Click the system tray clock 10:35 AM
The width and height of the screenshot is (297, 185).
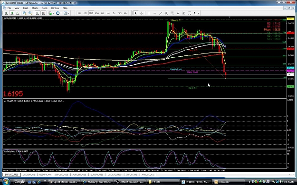pos(289,182)
